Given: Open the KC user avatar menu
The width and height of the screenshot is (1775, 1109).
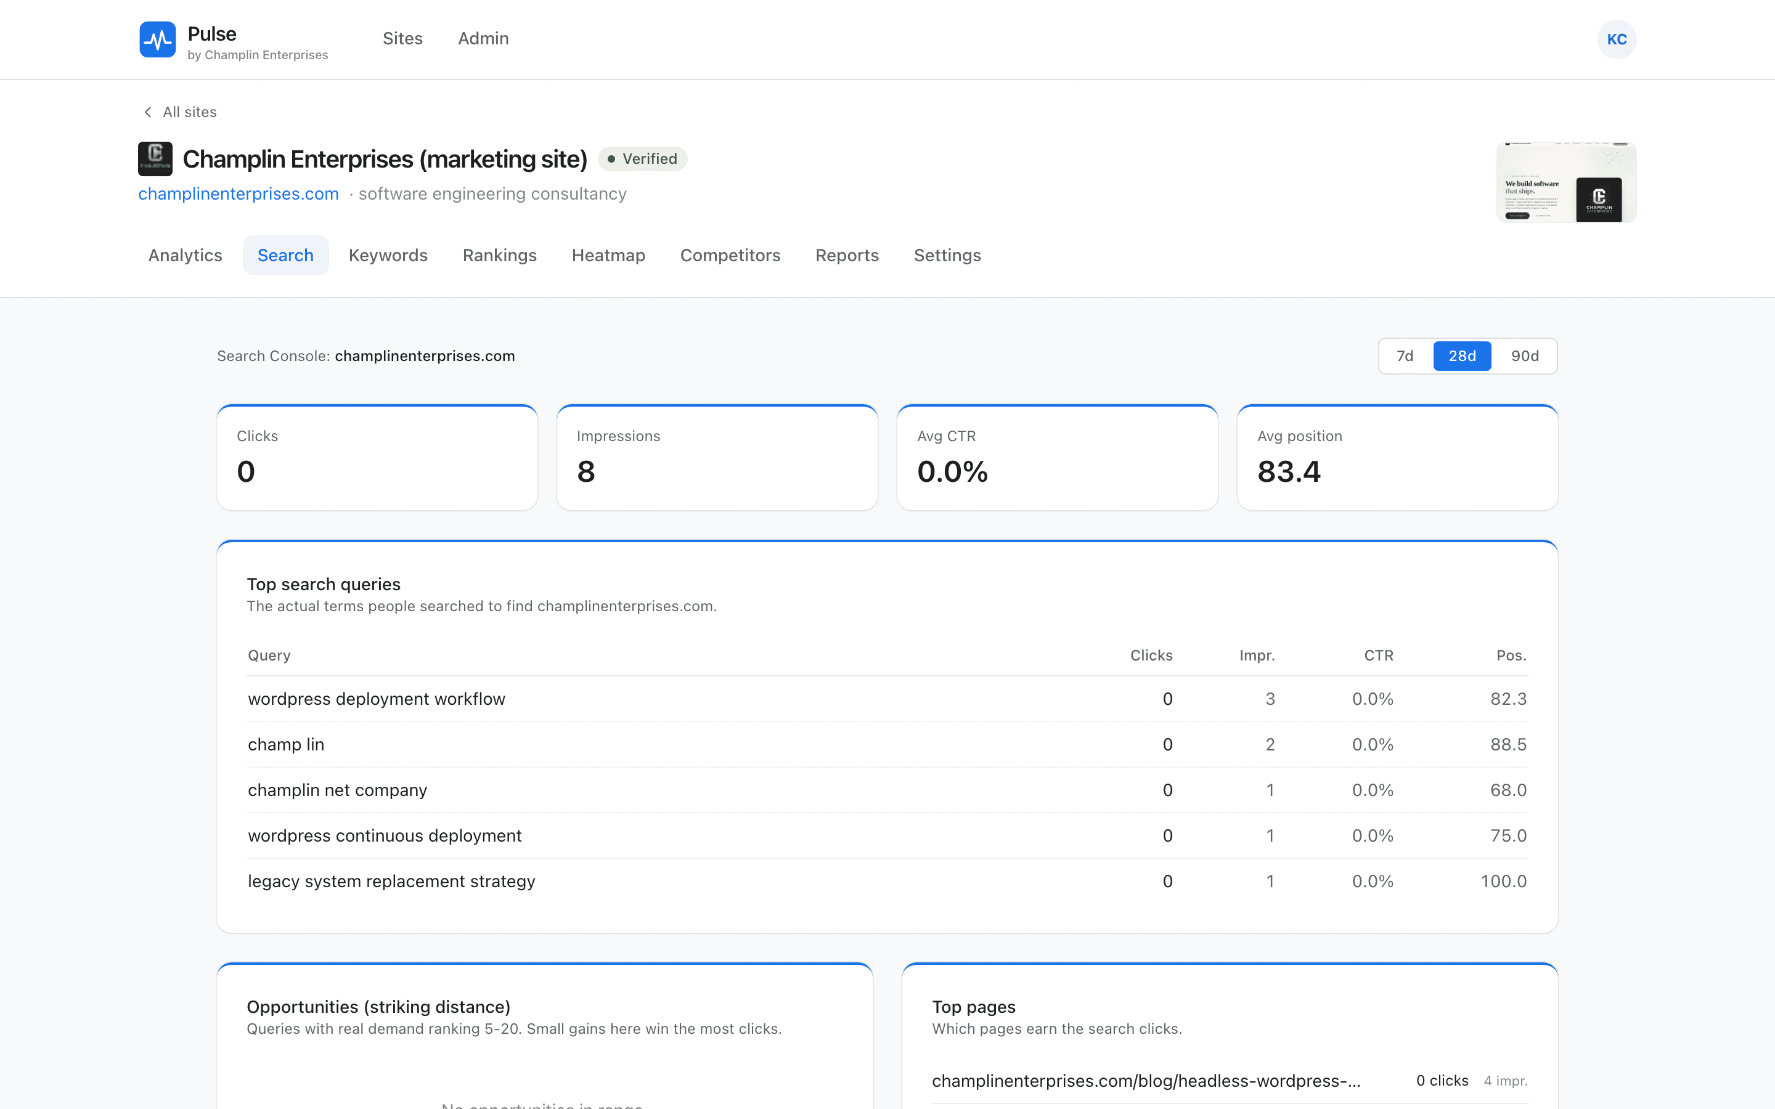Looking at the screenshot, I should pyautogui.click(x=1617, y=39).
